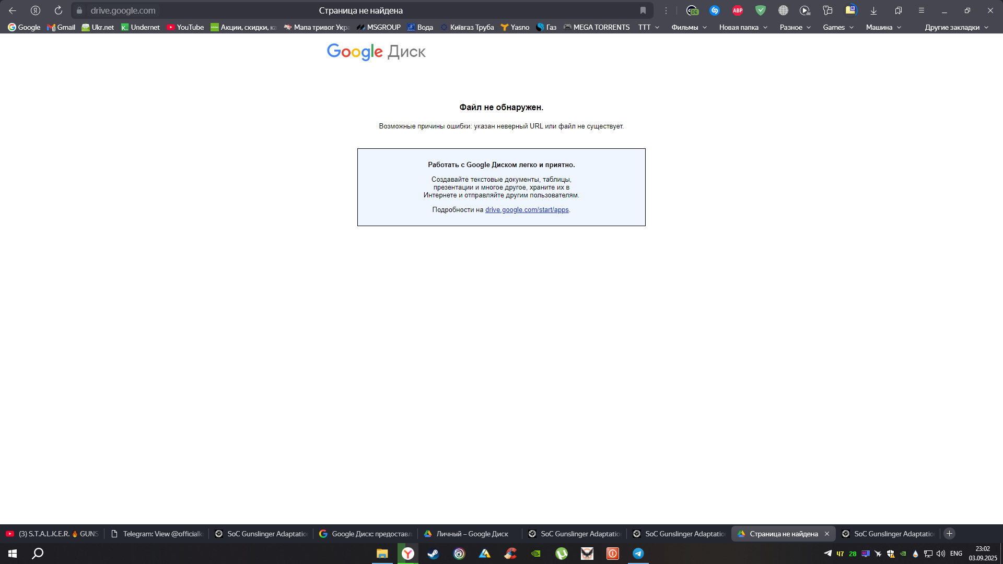Viewport: 1003px width, 564px height.
Task: Open the MSGROUP bookmark
Action: click(x=379, y=27)
